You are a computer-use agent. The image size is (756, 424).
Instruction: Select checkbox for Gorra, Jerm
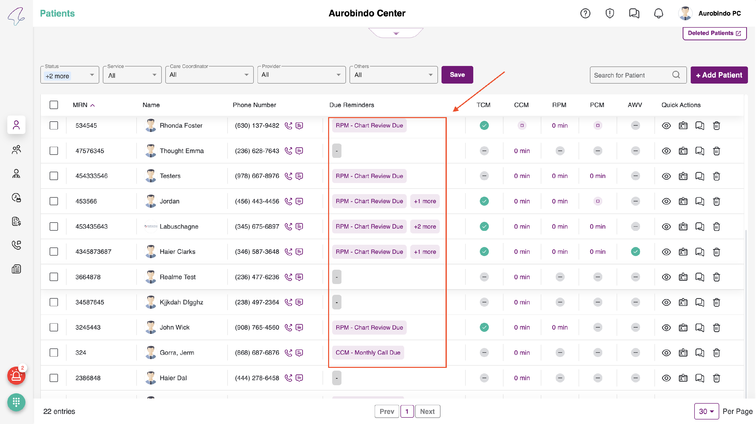click(x=54, y=353)
